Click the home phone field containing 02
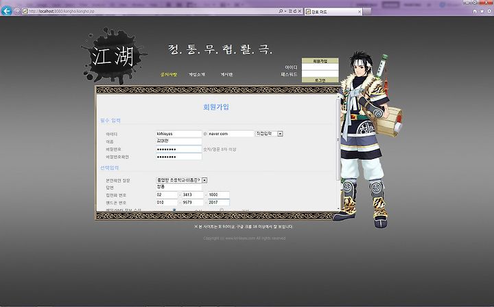Image resolution: width=494 pixels, height=307 pixels. point(167,195)
